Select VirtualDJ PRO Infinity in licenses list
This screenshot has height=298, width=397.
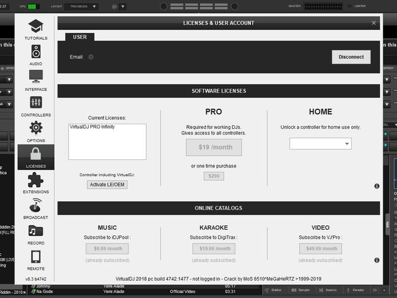pyautogui.click(x=92, y=127)
